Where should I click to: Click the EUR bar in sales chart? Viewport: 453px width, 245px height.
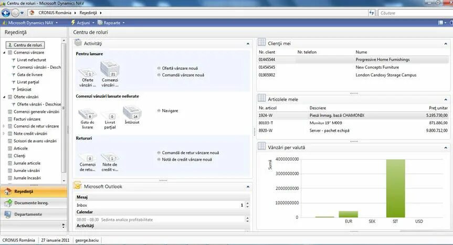[x=348, y=214]
